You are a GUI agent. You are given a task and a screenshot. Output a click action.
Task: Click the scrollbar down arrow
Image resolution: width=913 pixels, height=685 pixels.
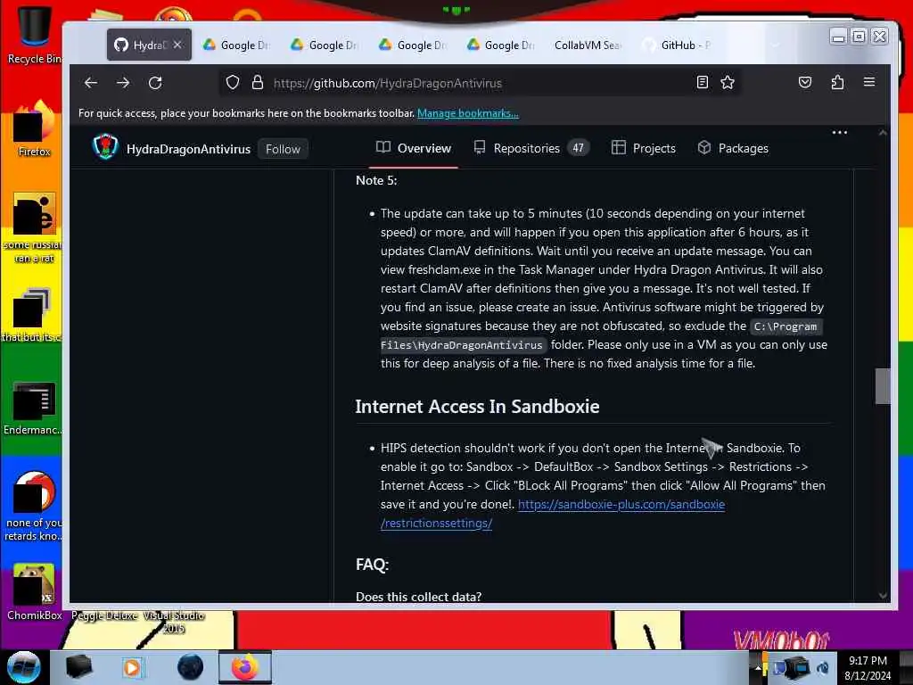click(883, 595)
